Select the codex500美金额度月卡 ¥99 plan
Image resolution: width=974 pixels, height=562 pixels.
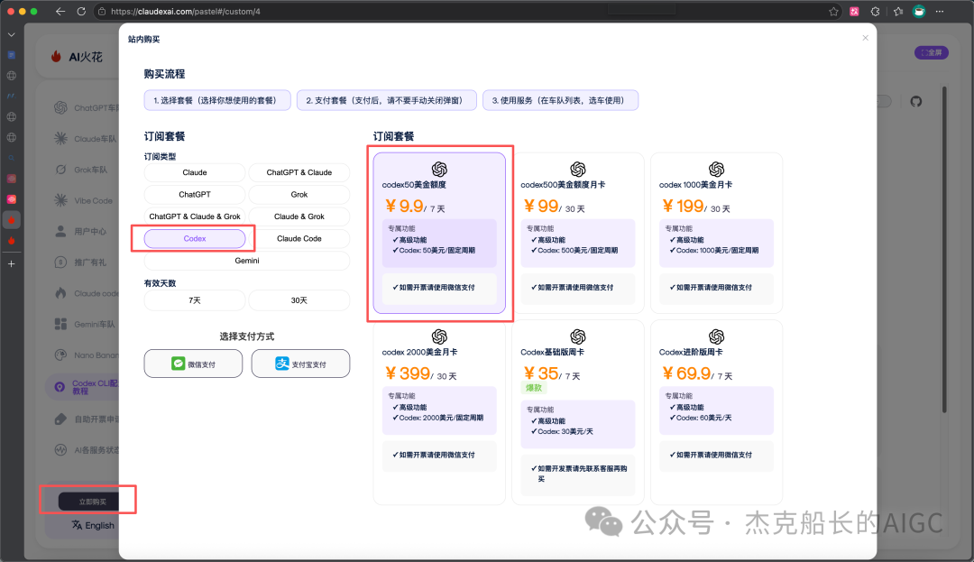[578, 233]
